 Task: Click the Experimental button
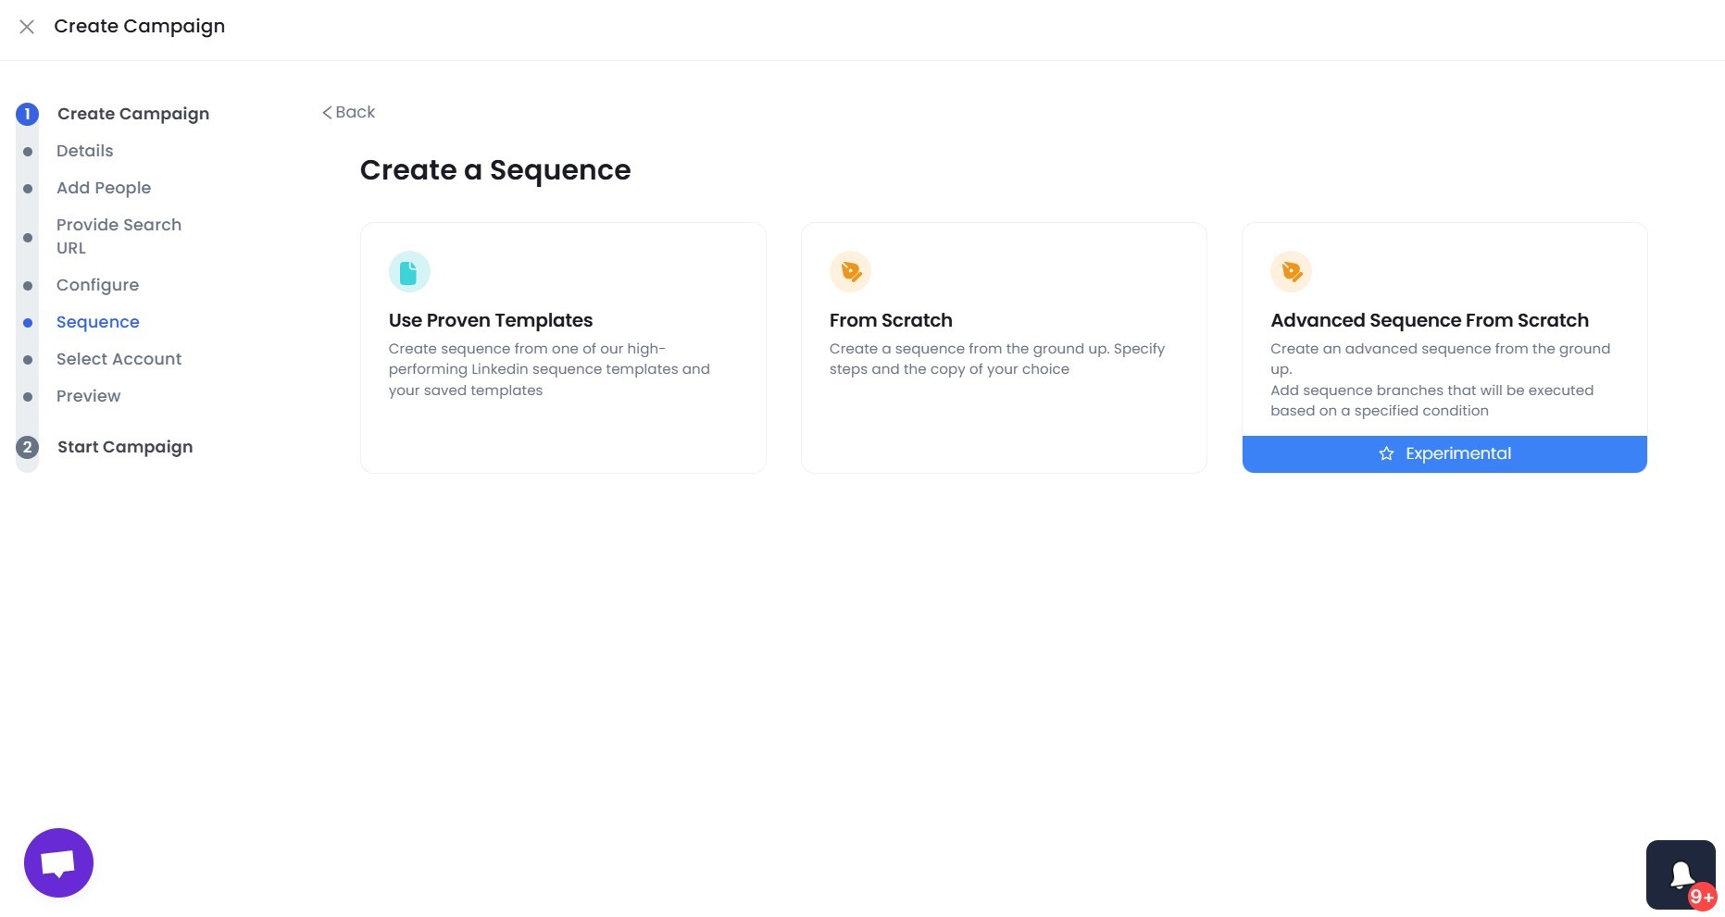coord(1444,453)
